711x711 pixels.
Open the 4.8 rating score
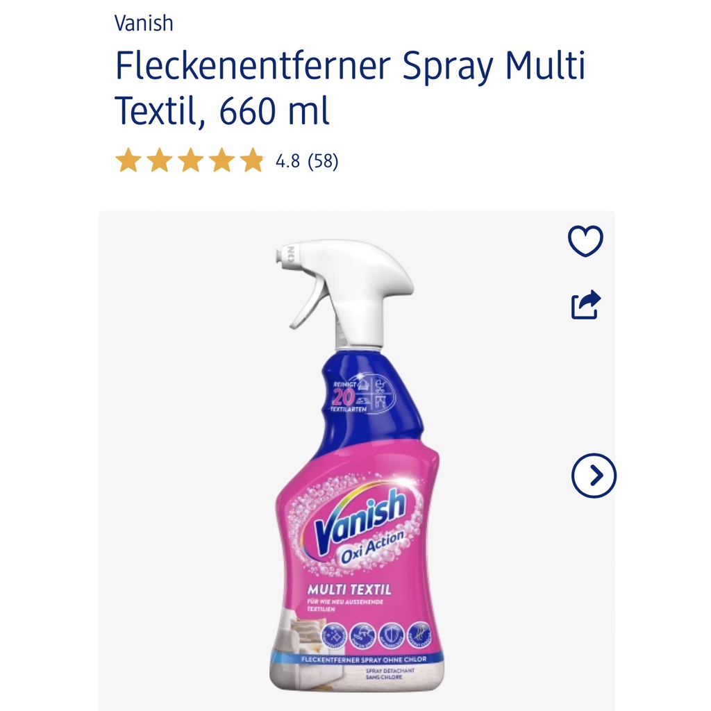(x=287, y=161)
